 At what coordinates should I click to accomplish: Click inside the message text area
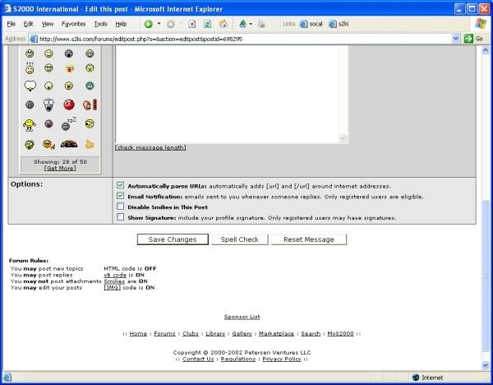pos(232,90)
